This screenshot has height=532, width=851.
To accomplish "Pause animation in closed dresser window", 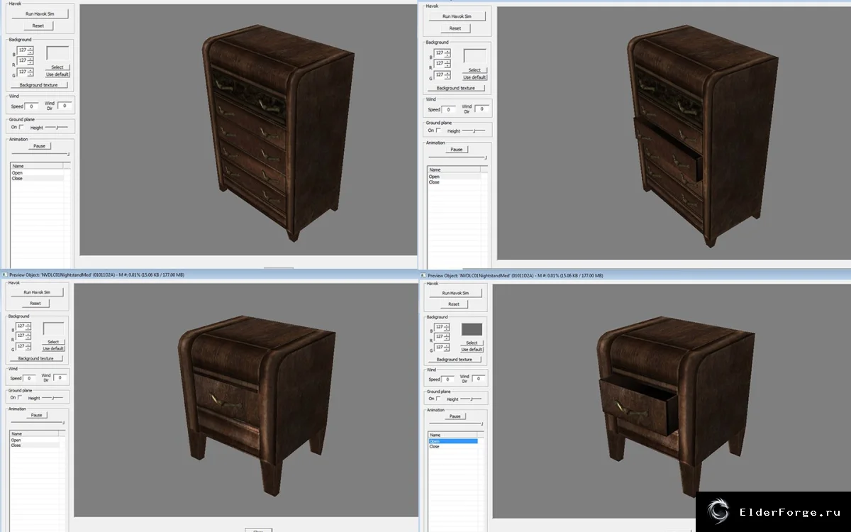I will [39, 146].
